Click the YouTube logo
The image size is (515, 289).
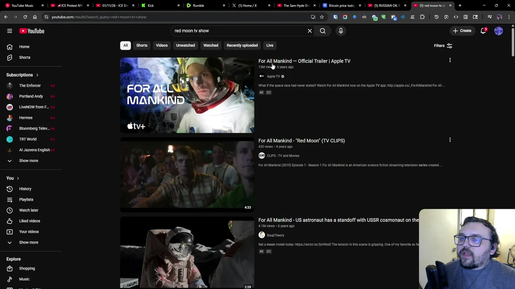coord(32,31)
